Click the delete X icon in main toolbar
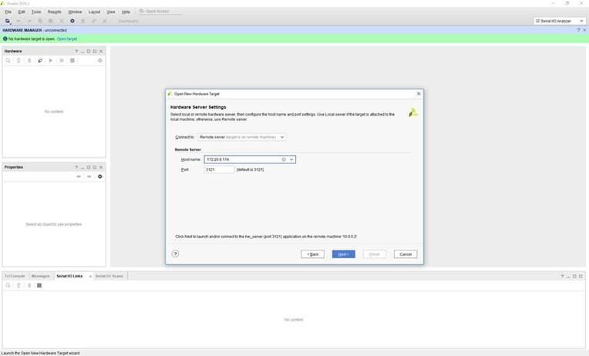Viewport: 589px width, 356px height. (x=62, y=21)
